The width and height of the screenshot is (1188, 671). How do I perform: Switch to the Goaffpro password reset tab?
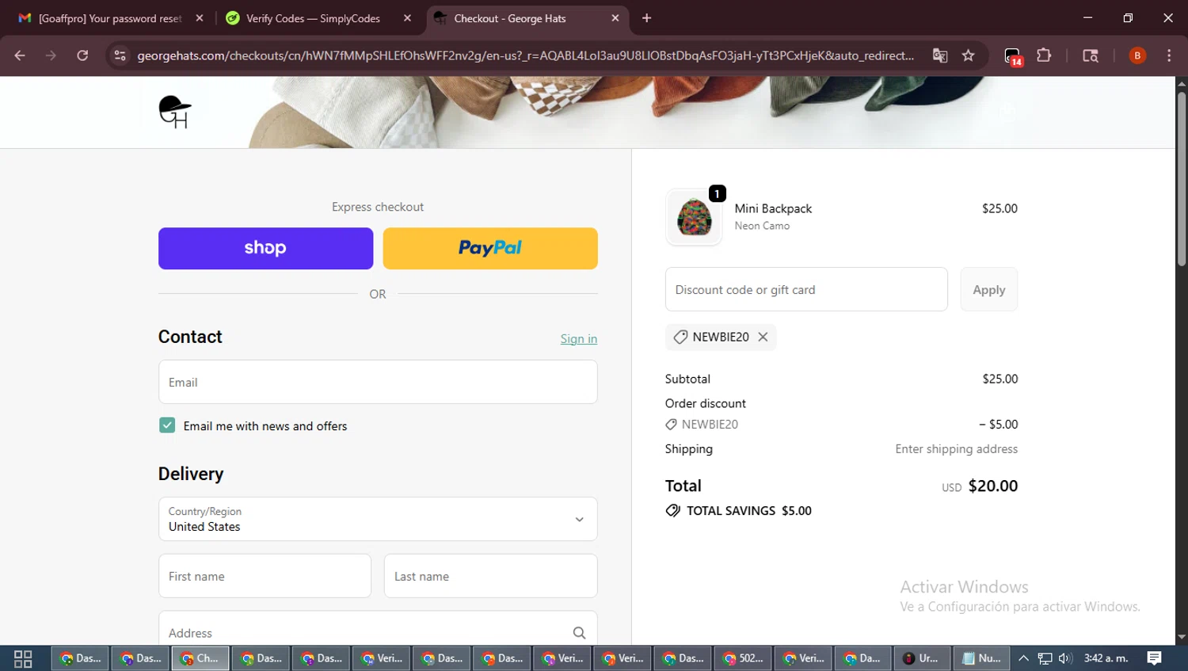[110, 18]
